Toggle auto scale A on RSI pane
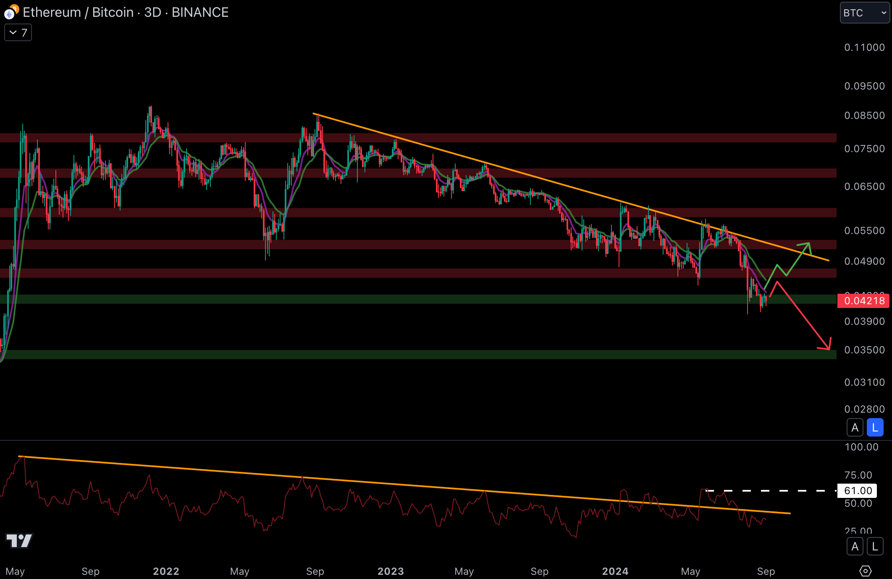The width and height of the screenshot is (892, 579). click(x=855, y=547)
